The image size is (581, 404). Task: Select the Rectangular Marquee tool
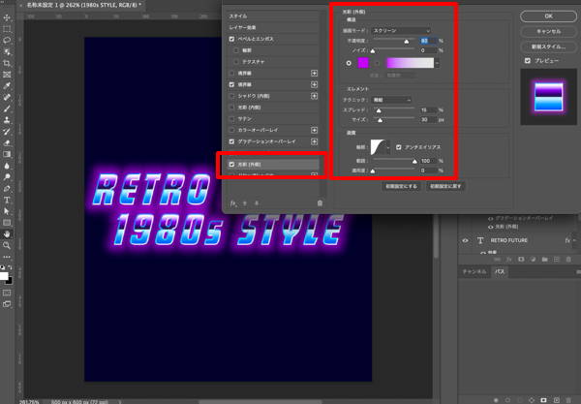click(7, 29)
